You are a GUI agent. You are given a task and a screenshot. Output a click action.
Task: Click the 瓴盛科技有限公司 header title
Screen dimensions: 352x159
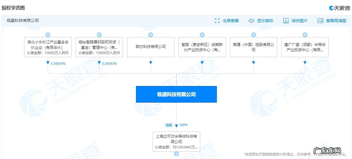[x=23, y=21]
